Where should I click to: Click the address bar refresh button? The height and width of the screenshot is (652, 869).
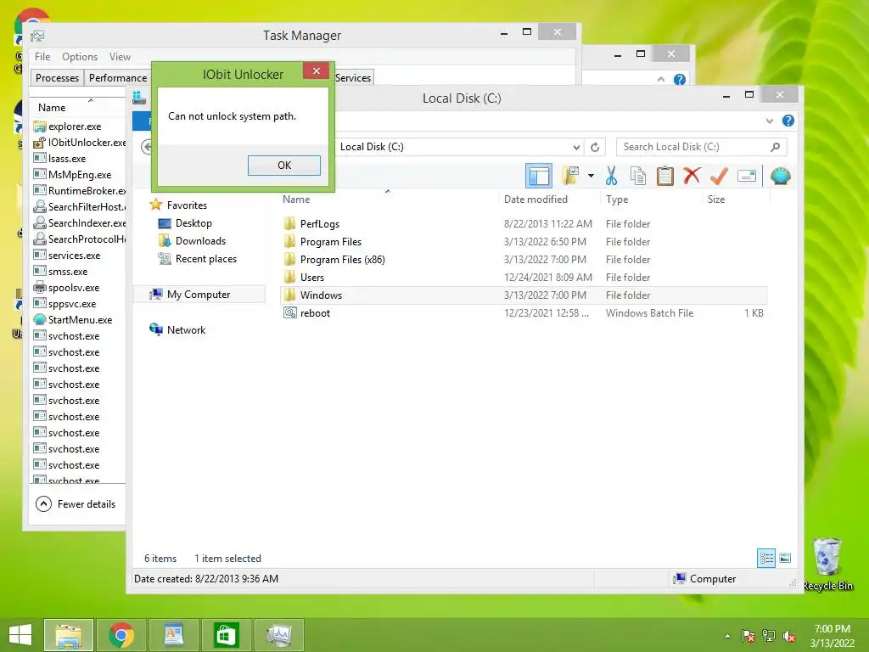[595, 147]
